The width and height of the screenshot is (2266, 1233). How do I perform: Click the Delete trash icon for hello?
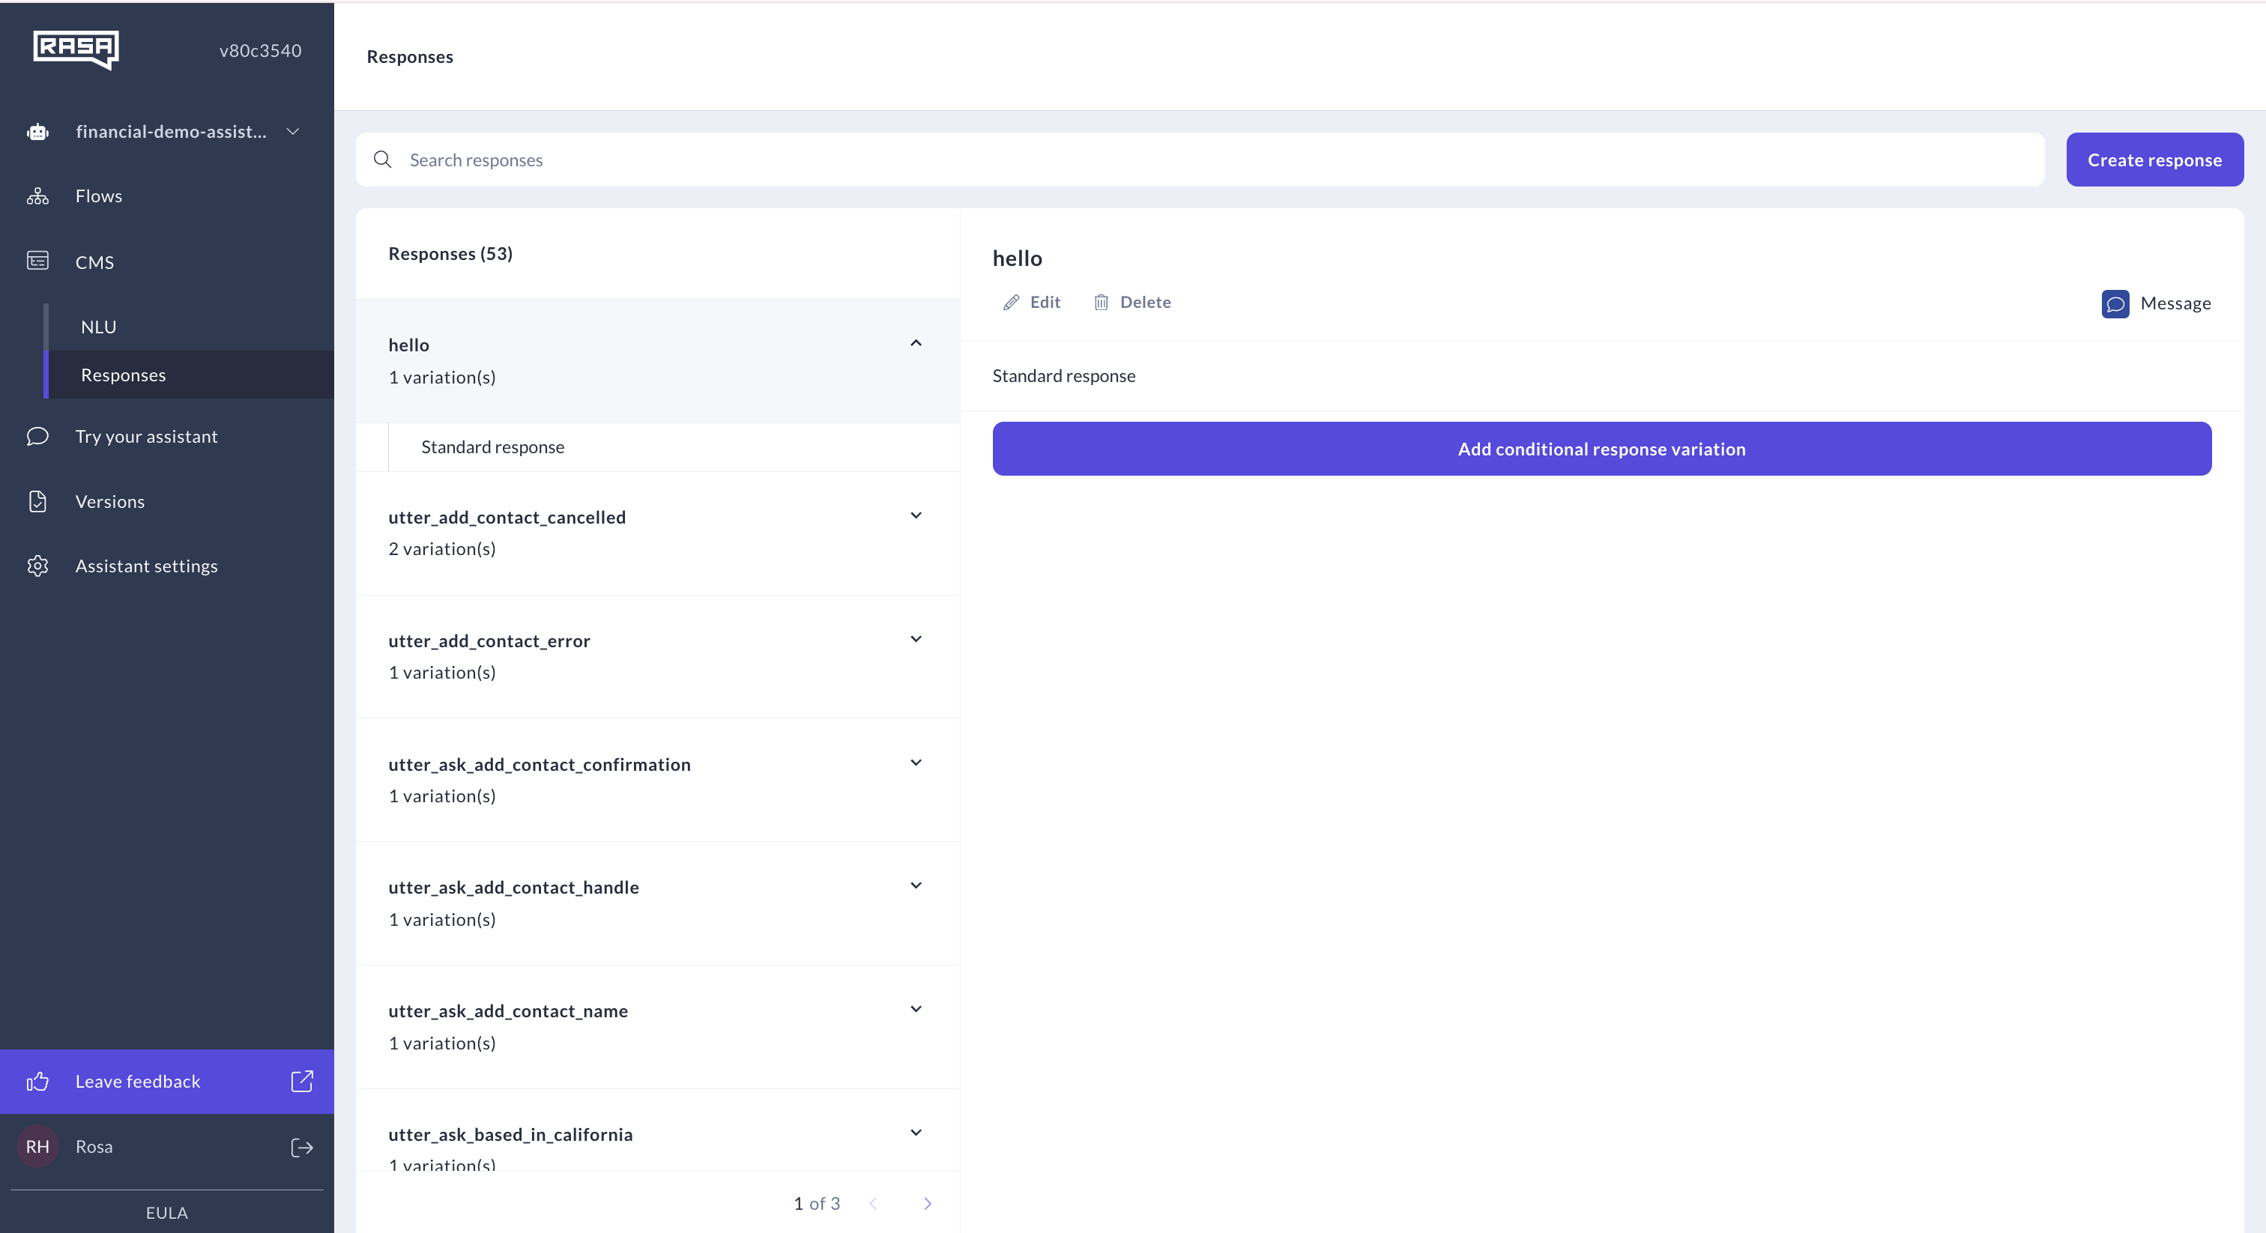[x=1101, y=303]
